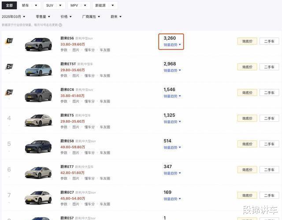Expand 销量趋势 under 1,546 sales
Viewport: 282px width, 220px height.
(x=172, y=96)
